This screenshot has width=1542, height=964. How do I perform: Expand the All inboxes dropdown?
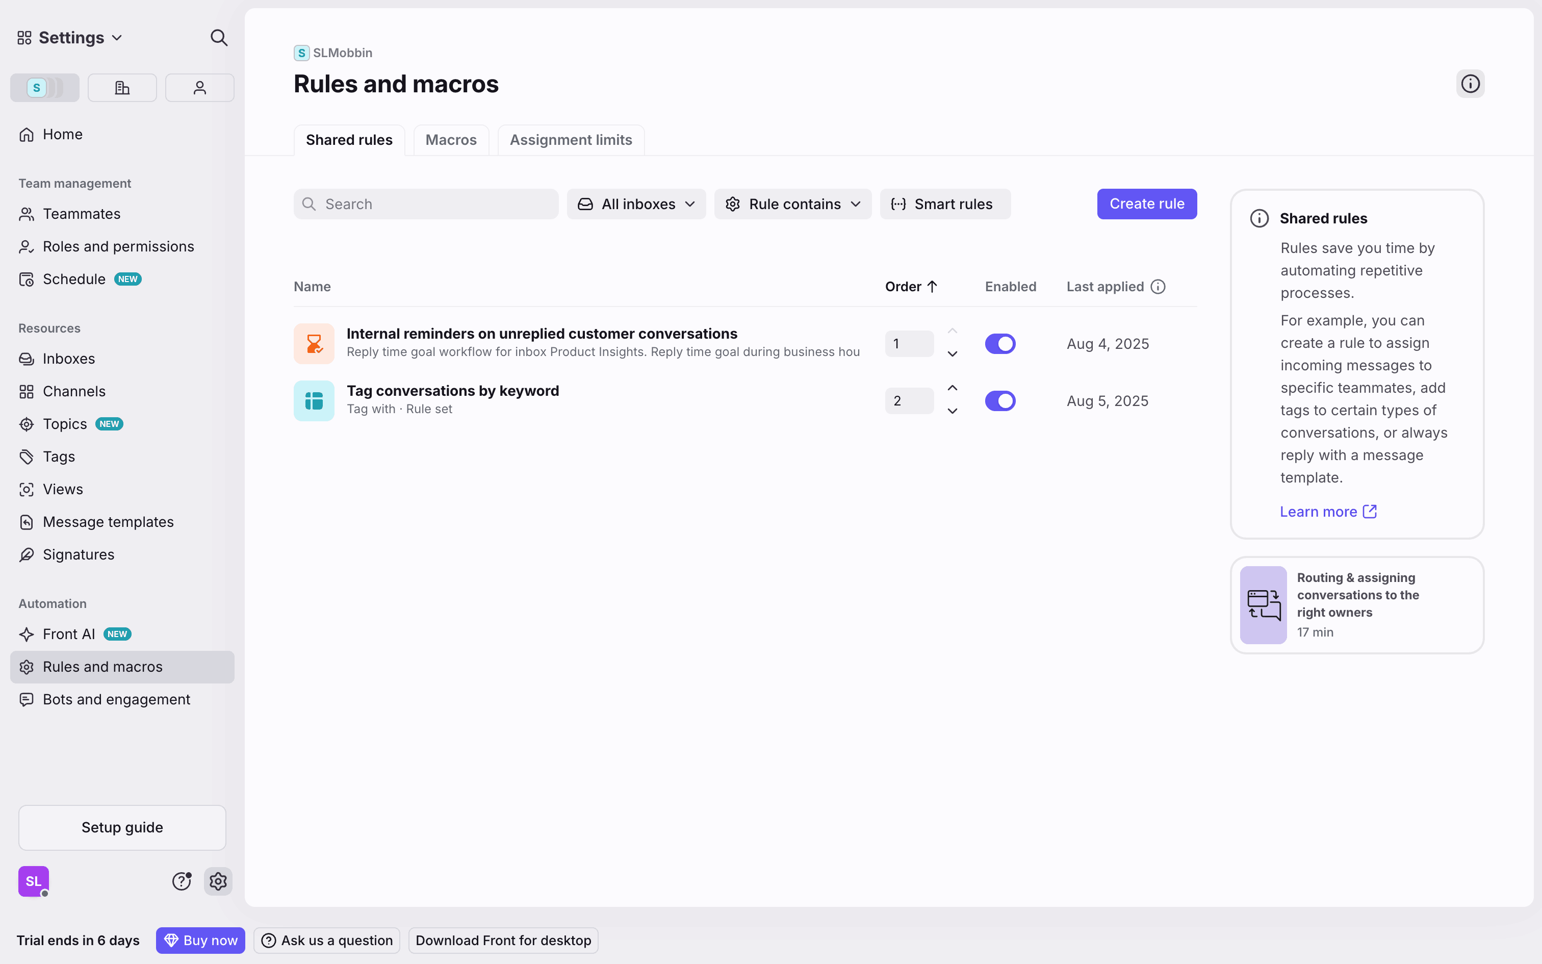(636, 204)
